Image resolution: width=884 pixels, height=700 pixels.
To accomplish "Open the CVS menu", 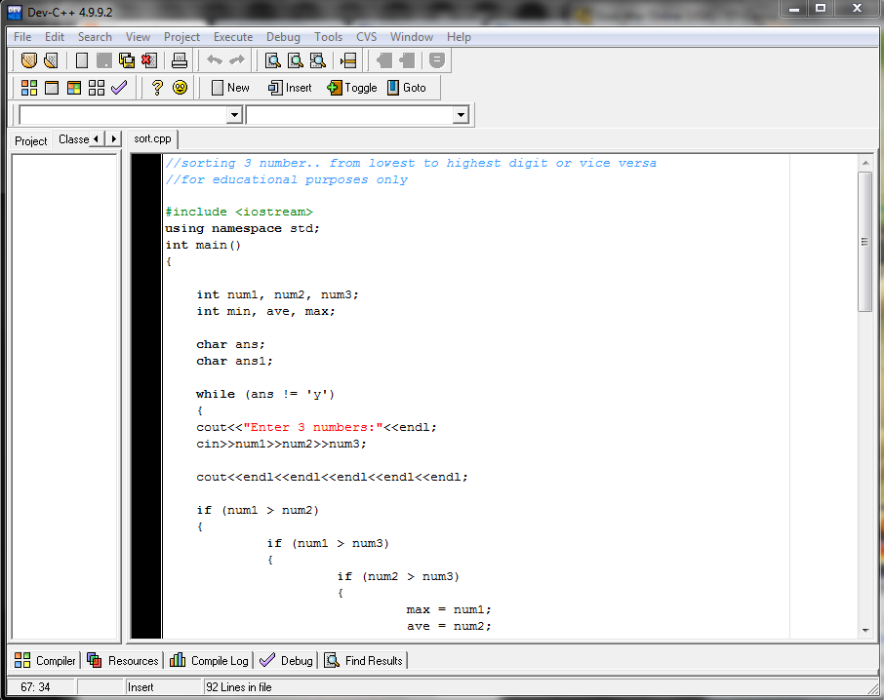I will 367,37.
